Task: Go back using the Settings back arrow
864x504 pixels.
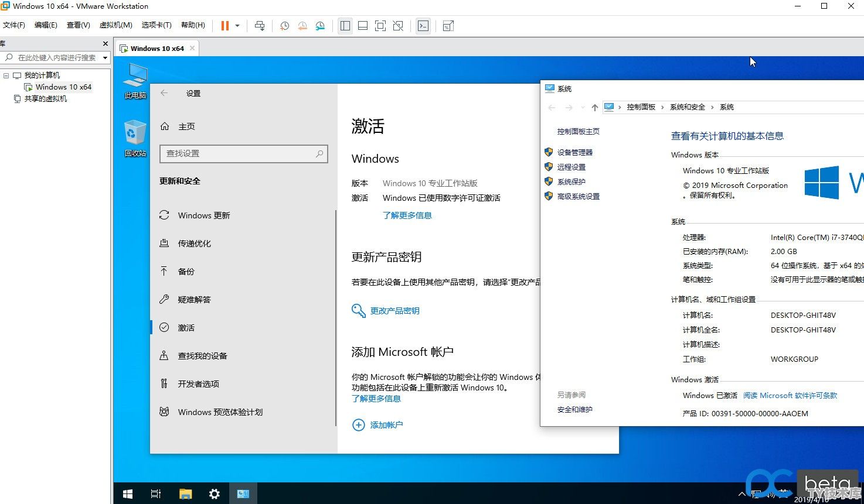Action: click(x=164, y=93)
